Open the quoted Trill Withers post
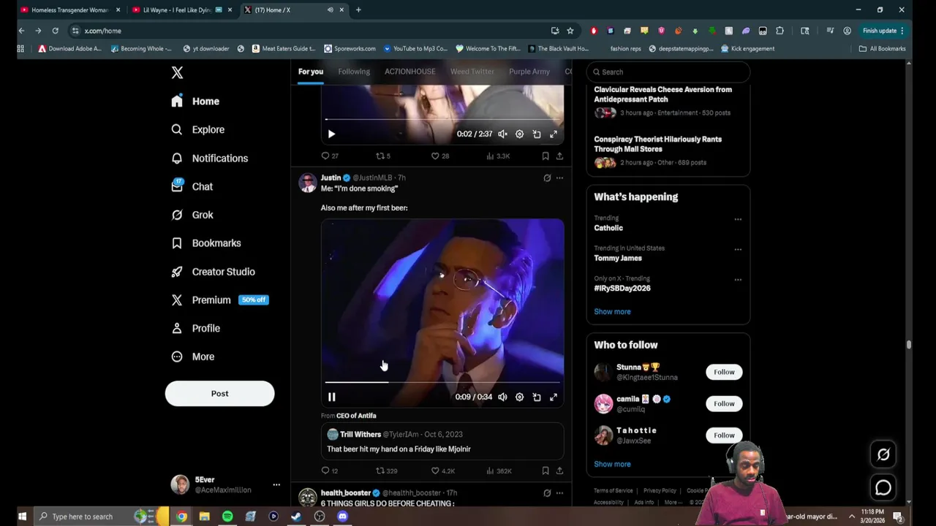 tap(442, 441)
